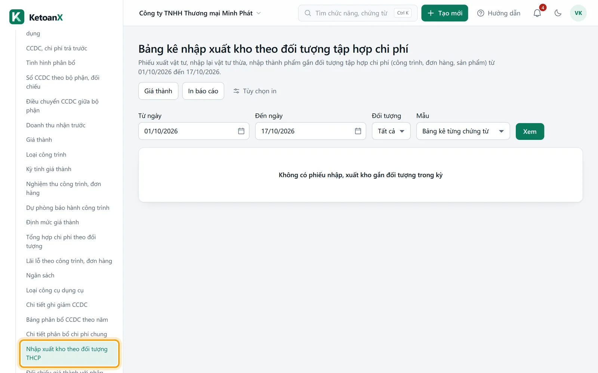Open Loại công cụ dụng cụ item
Image resolution: width=598 pixels, height=373 pixels.
pyautogui.click(x=55, y=290)
